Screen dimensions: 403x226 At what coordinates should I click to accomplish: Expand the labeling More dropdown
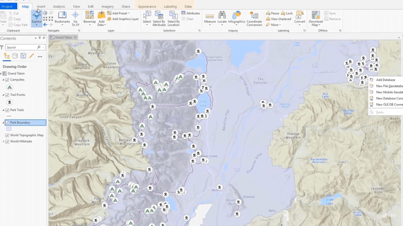point(273,25)
